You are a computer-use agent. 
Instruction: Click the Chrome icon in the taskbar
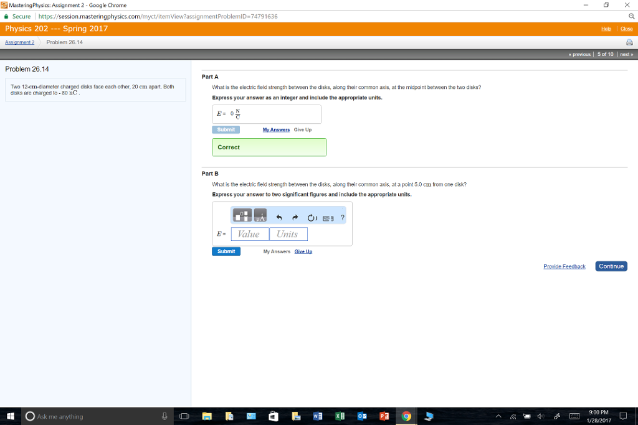pyautogui.click(x=406, y=416)
